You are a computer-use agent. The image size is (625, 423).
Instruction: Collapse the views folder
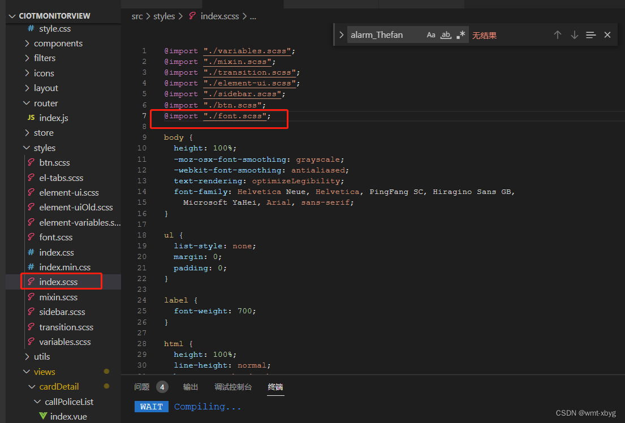pos(27,372)
